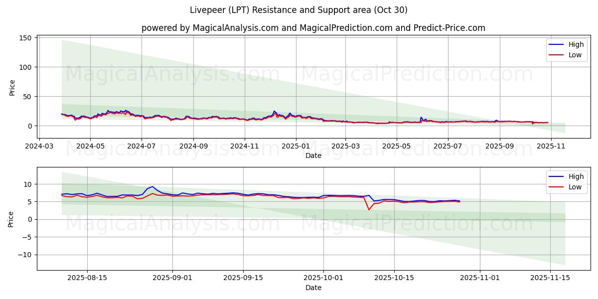Image resolution: width=598 pixels, height=299 pixels.
Task: Click the red Low line sample in top legend
Action: click(557, 55)
